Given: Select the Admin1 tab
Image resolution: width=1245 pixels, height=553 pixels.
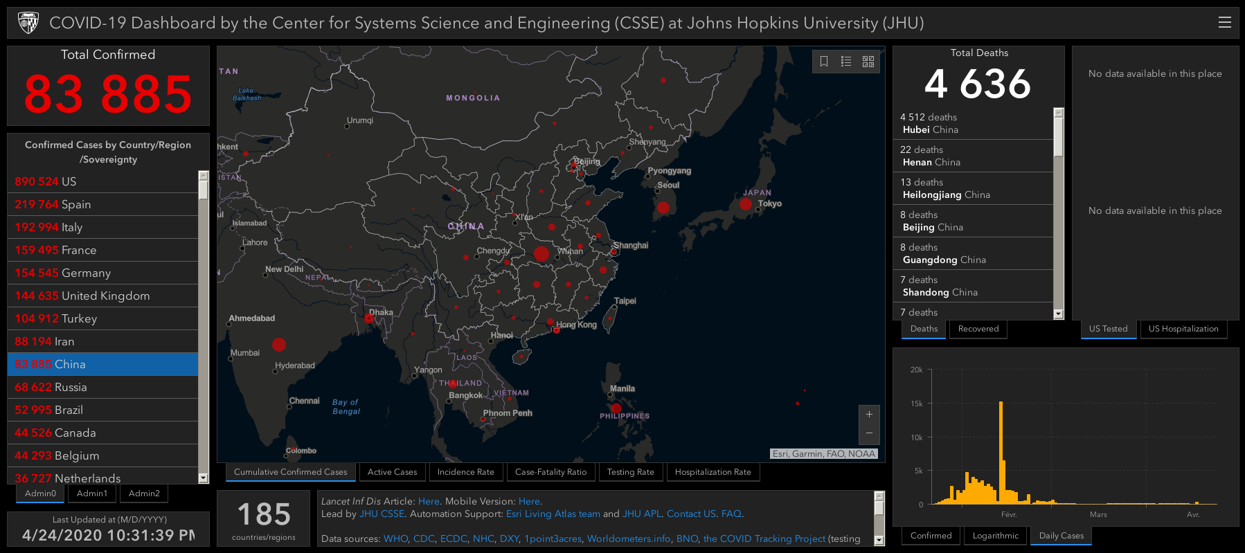Looking at the screenshot, I should [x=92, y=493].
